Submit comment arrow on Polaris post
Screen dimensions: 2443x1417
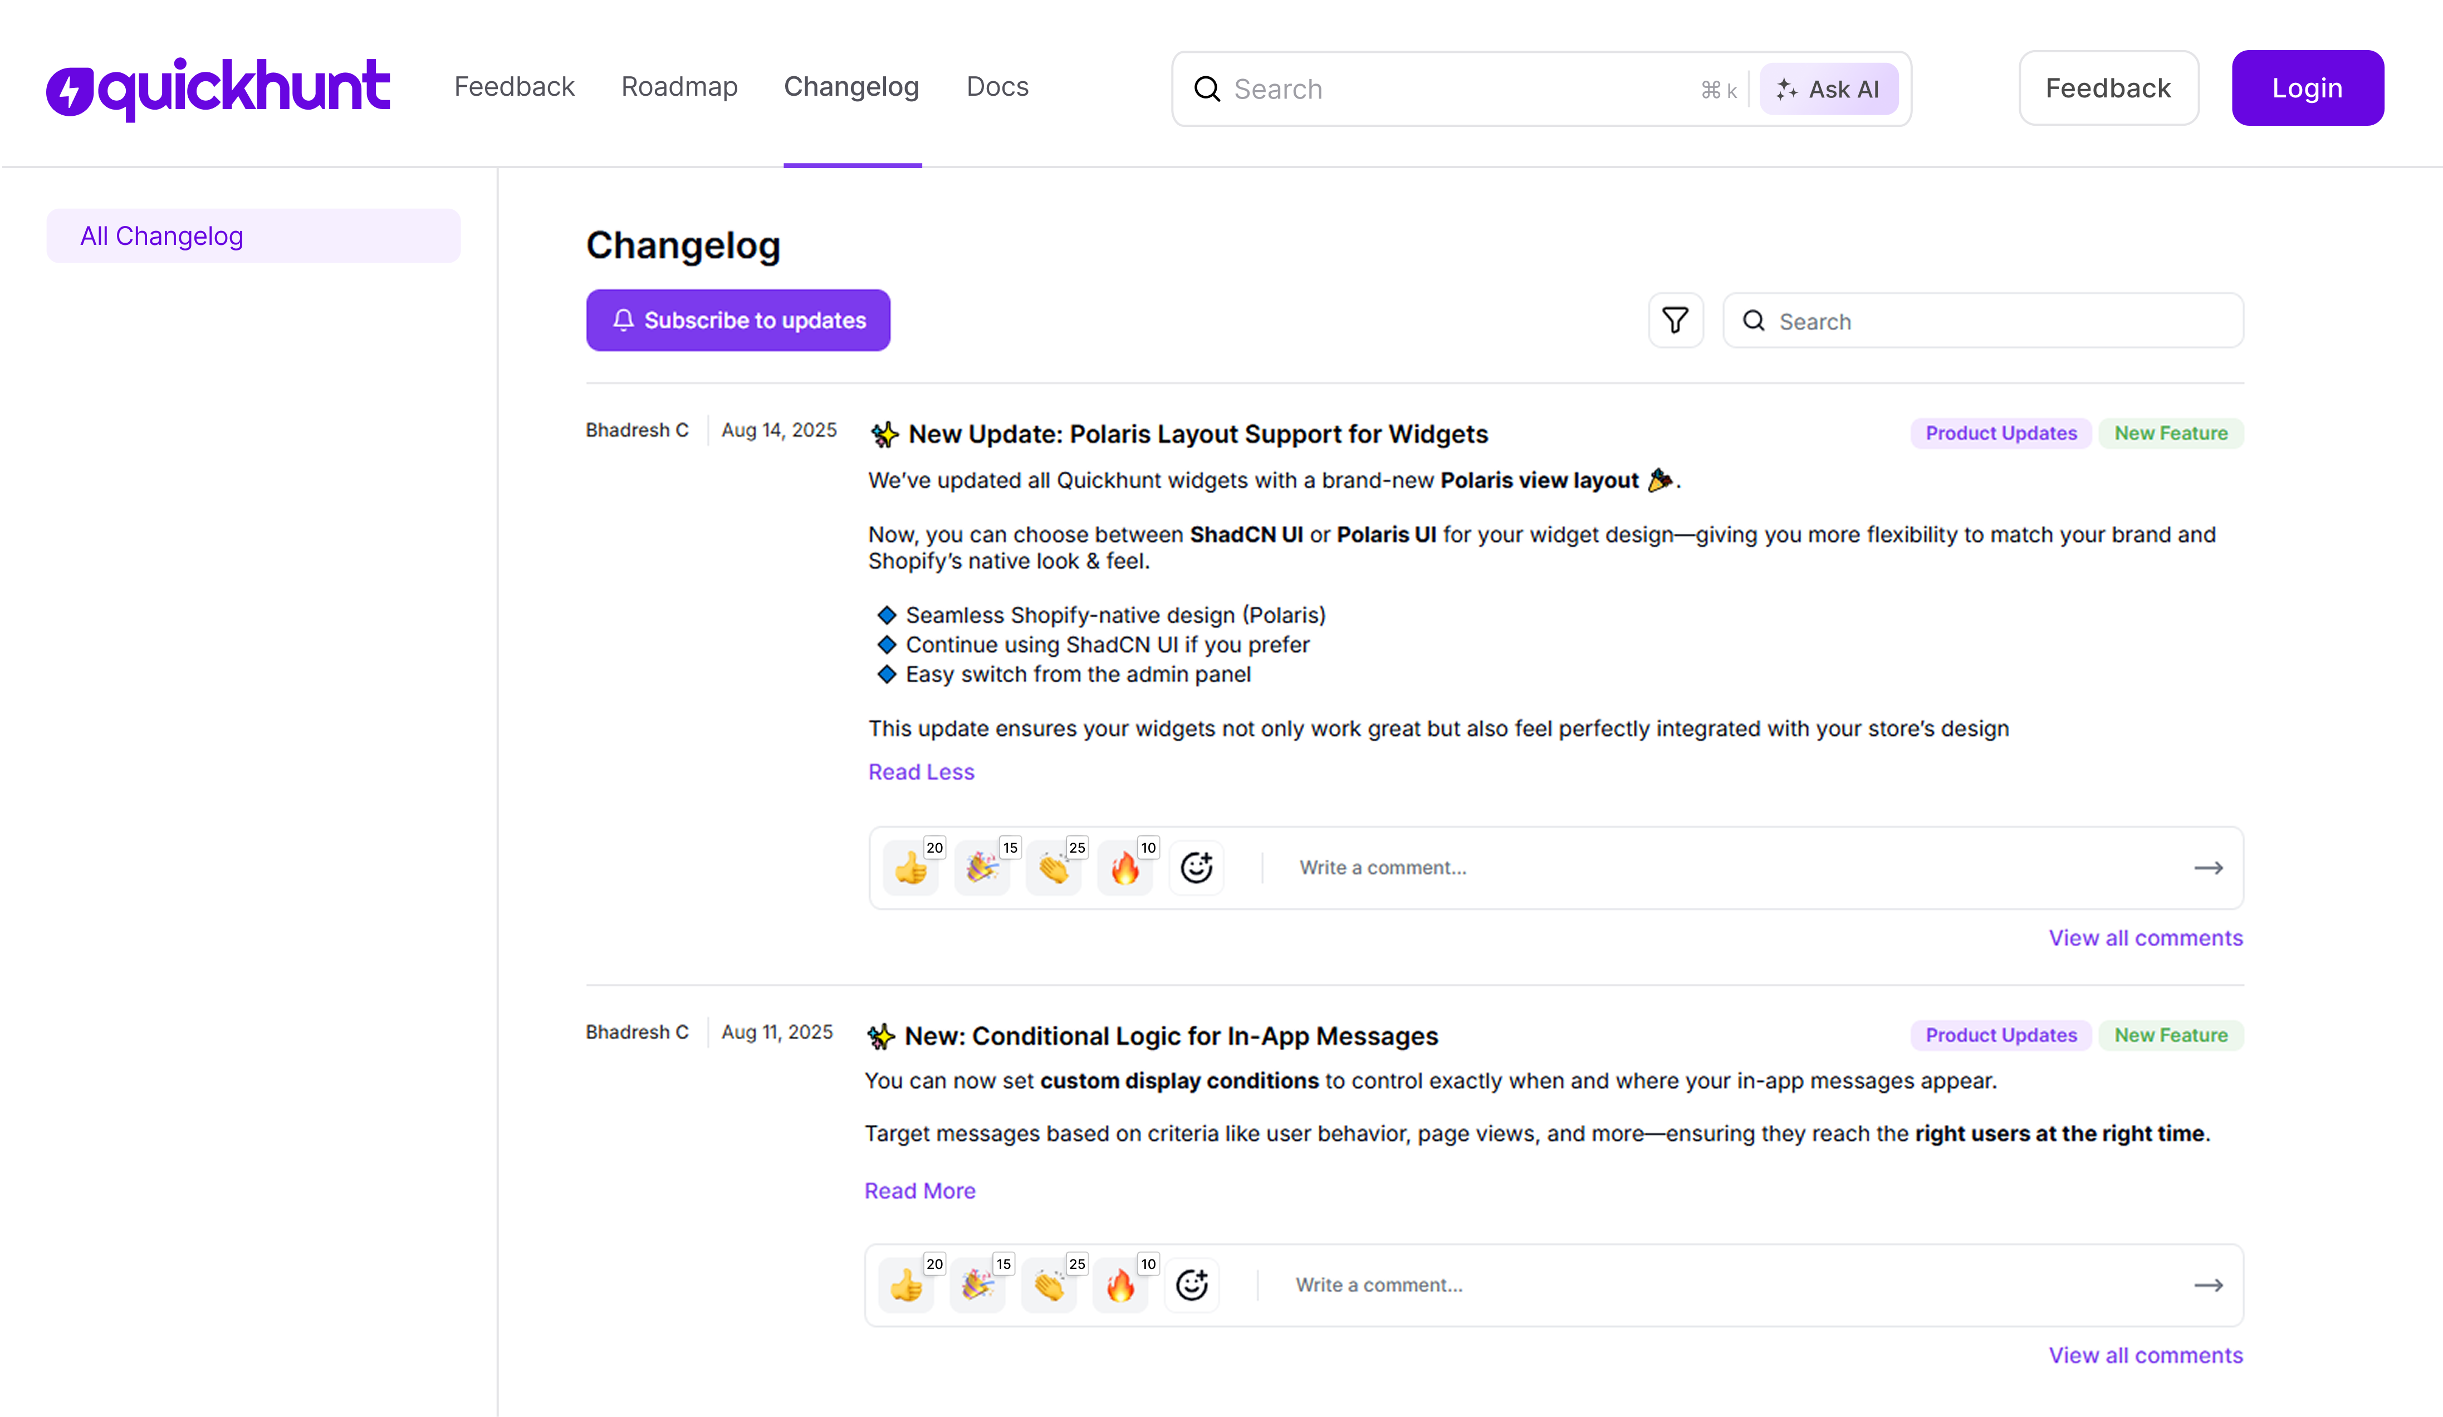pos(2209,868)
